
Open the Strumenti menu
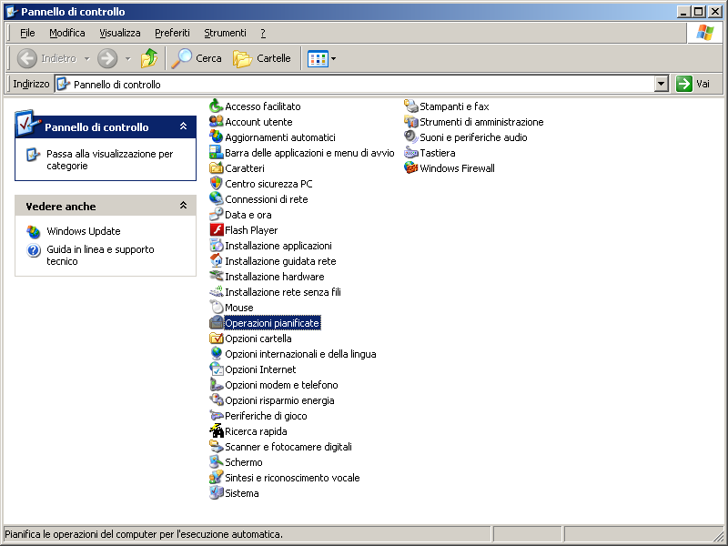click(x=225, y=33)
